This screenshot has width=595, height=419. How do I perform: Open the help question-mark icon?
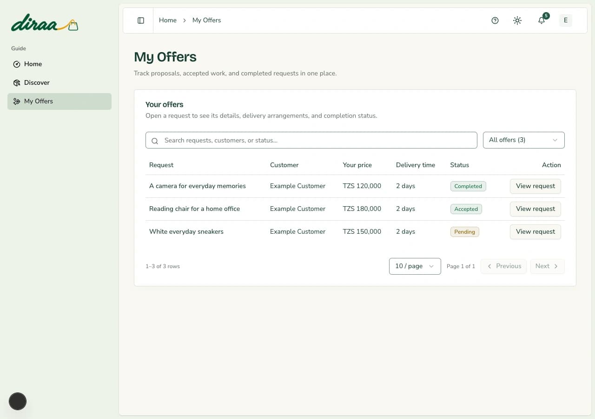coord(495,20)
